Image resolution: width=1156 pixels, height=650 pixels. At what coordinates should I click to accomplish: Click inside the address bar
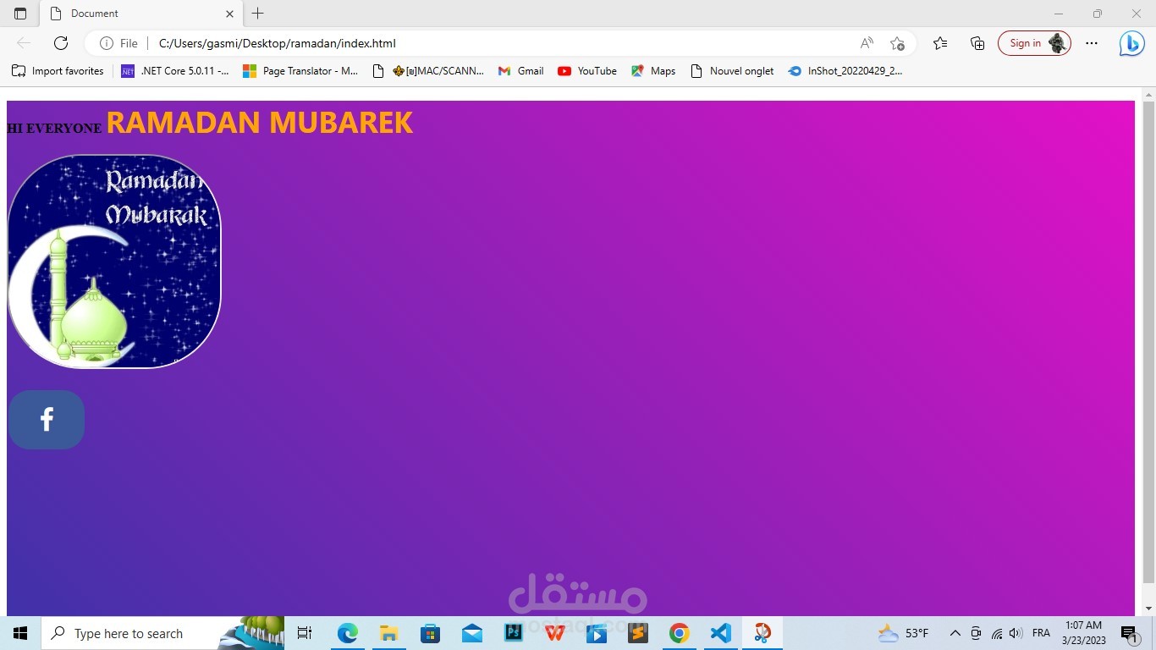[339, 43]
